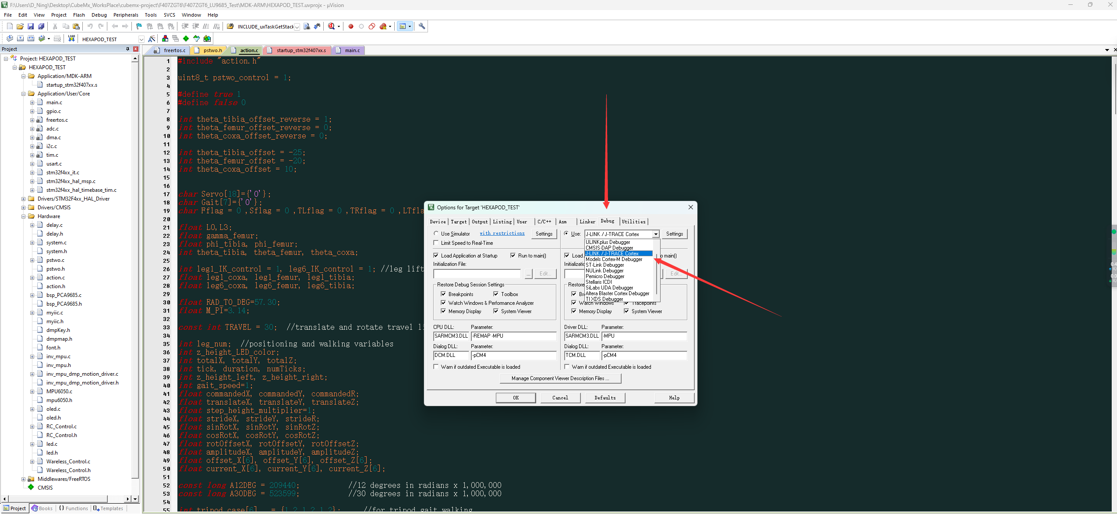This screenshot has height=515, width=1117.
Task: Toggle simulator Run to main() checkbox
Action: 513,256
